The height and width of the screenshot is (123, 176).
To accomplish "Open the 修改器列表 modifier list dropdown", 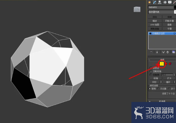I will (162, 12).
